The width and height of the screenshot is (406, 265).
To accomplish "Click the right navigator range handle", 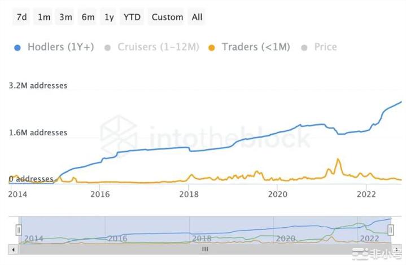I will click(x=391, y=230).
